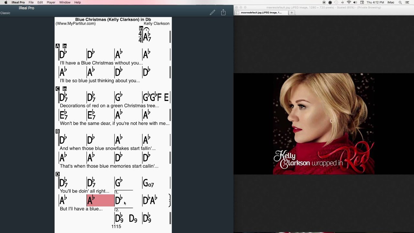Select the Go7 chord measure
Viewport: 414px width, 233px height.
[156, 183]
